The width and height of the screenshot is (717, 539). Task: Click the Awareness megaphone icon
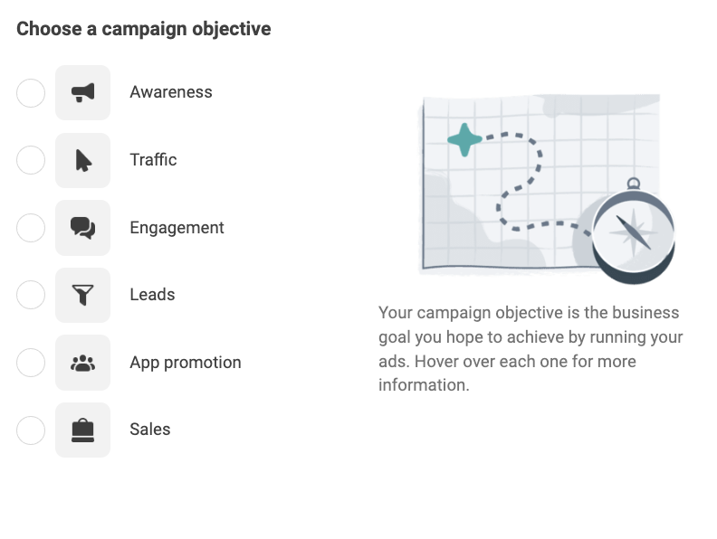click(x=82, y=93)
